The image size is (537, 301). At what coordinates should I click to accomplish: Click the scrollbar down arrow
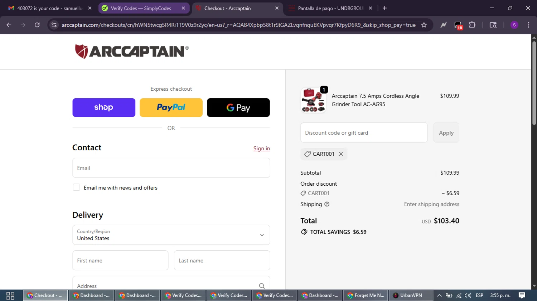[534, 286]
